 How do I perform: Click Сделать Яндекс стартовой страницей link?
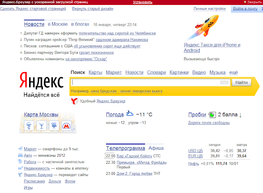click(x=33, y=9)
